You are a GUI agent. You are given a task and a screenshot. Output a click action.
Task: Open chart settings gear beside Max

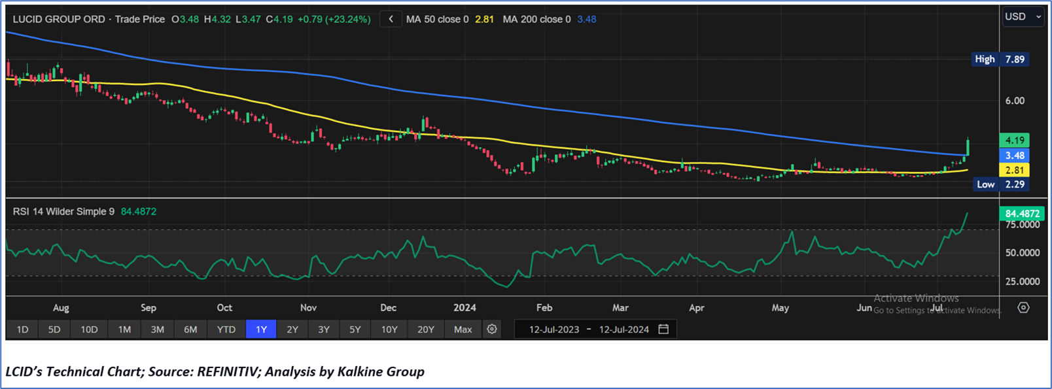492,330
